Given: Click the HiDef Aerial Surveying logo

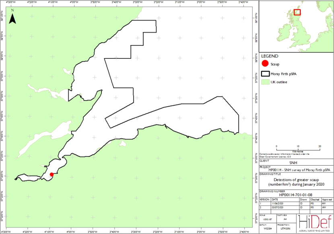Looking at the screenshot, I should (x=315, y=223).
